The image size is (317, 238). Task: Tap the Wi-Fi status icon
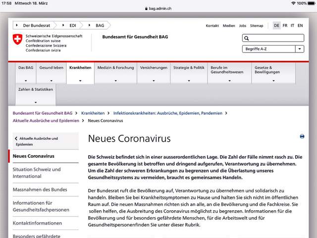(293, 3)
